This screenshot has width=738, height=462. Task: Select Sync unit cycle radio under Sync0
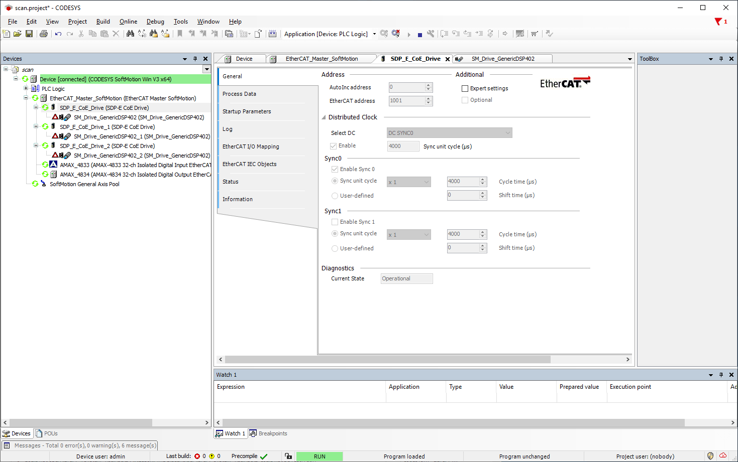click(335, 181)
